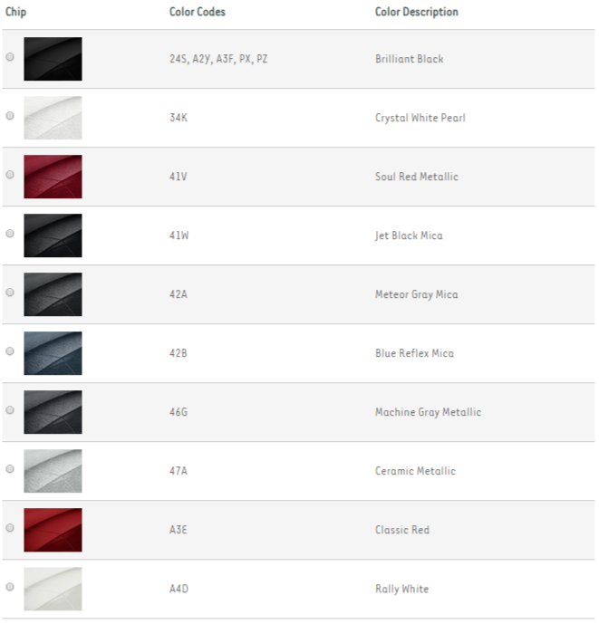Image resolution: width=599 pixels, height=624 pixels.
Task: Click the Color Codes column header
Action: click(x=198, y=12)
